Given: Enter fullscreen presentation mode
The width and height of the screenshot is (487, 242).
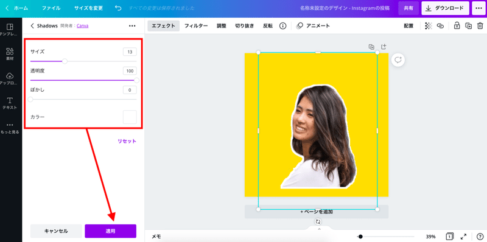Looking at the screenshot, I should point(464,237).
